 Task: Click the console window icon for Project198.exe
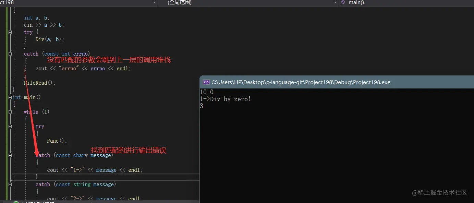click(206, 82)
